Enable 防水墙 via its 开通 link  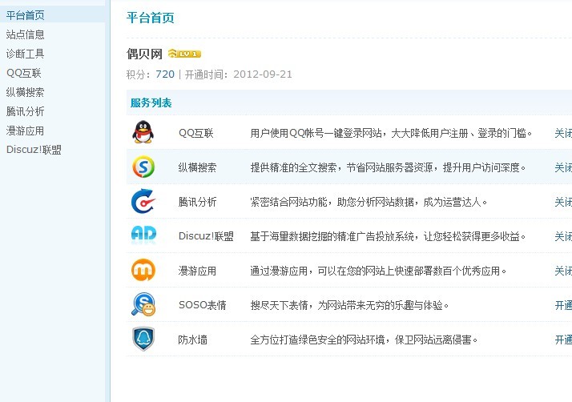pos(563,340)
